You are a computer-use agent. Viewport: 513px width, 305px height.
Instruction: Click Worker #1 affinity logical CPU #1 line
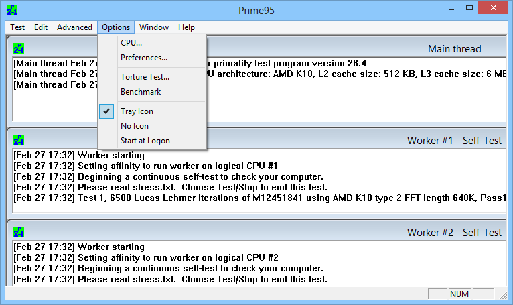click(x=145, y=166)
